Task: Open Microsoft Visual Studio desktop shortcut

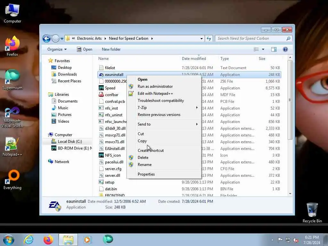Action: pyautogui.click(x=12, y=117)
